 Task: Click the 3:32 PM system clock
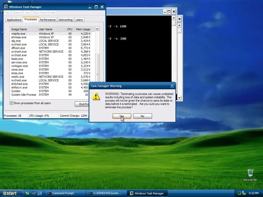(x=253, y=193)
